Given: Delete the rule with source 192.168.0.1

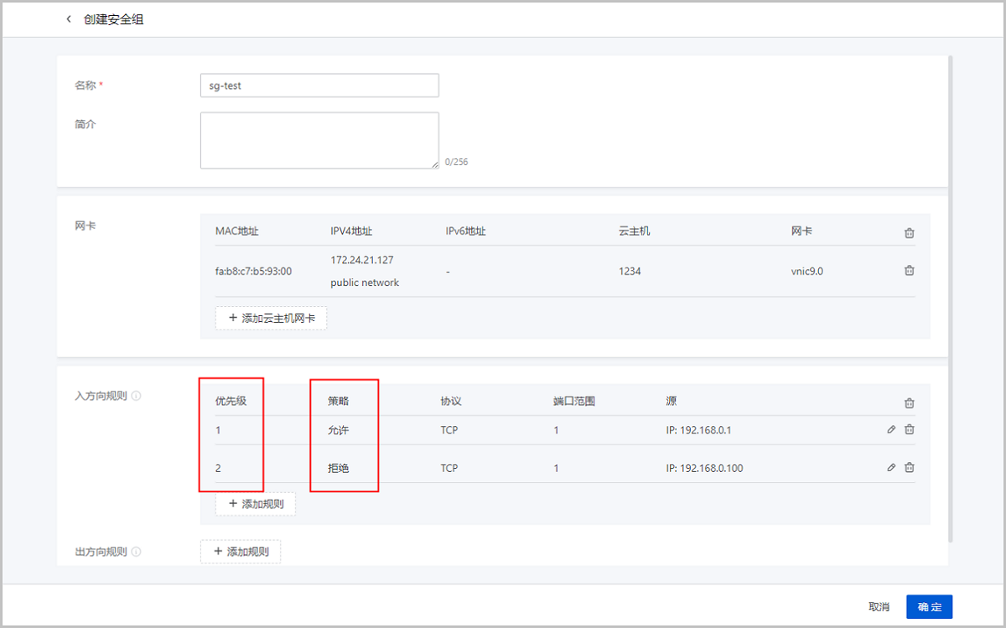Looking at the screenshot, I should click(x=909, y=430).
